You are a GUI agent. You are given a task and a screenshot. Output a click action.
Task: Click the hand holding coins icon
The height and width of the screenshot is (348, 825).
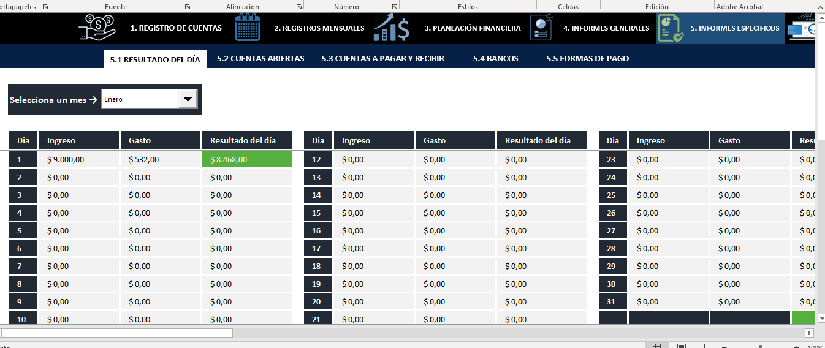98,28
